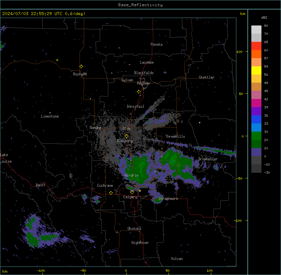Select the yellow V marker northeast of Calgary
Viewport: 281px width, 275px height.
[x=140, y=191]
